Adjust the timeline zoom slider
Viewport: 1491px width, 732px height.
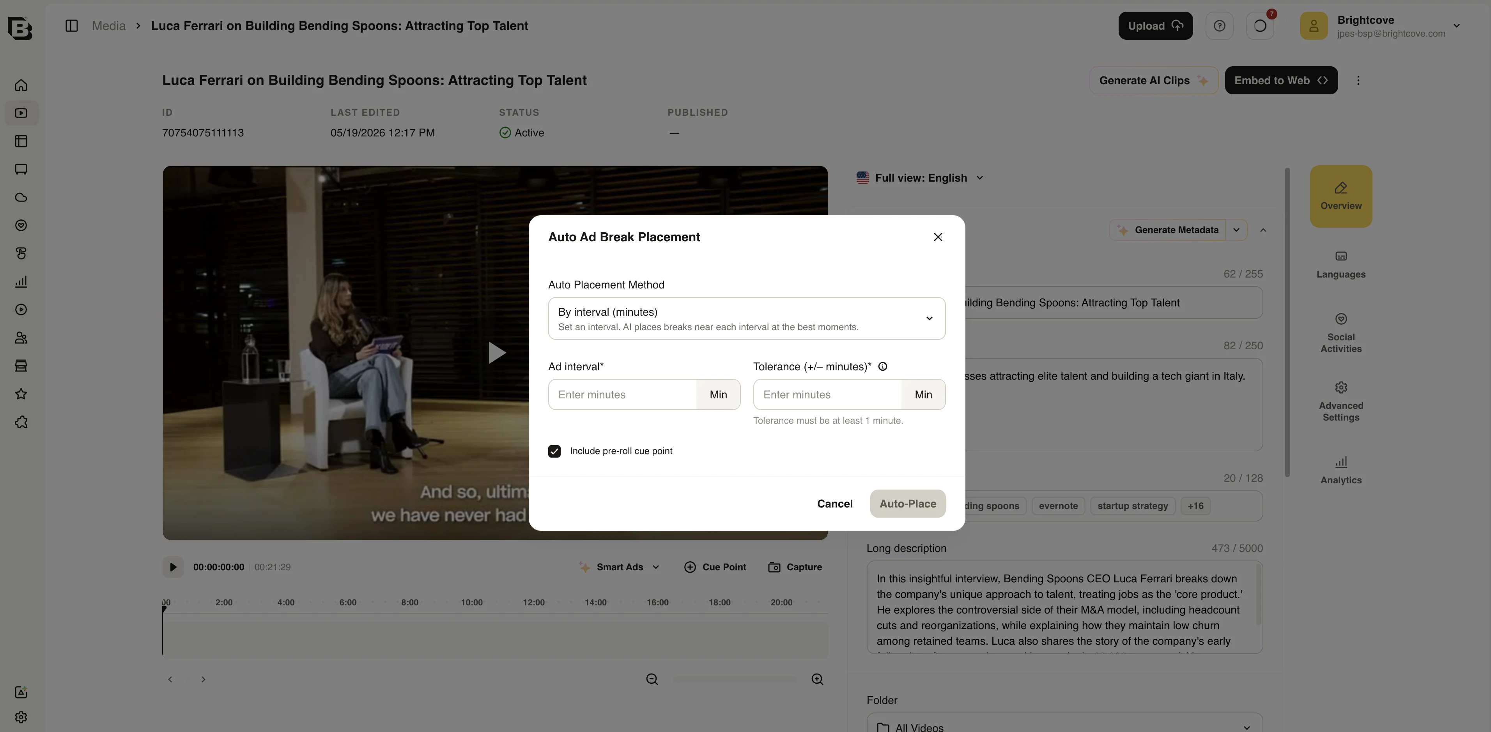point(735,679)
